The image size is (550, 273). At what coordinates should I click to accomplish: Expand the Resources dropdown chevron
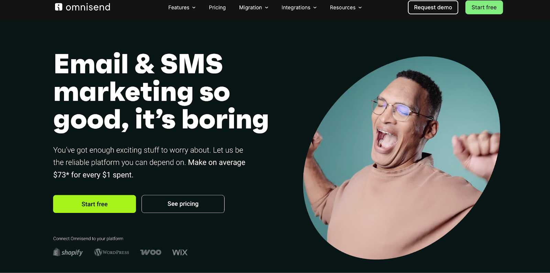[360, 8]
